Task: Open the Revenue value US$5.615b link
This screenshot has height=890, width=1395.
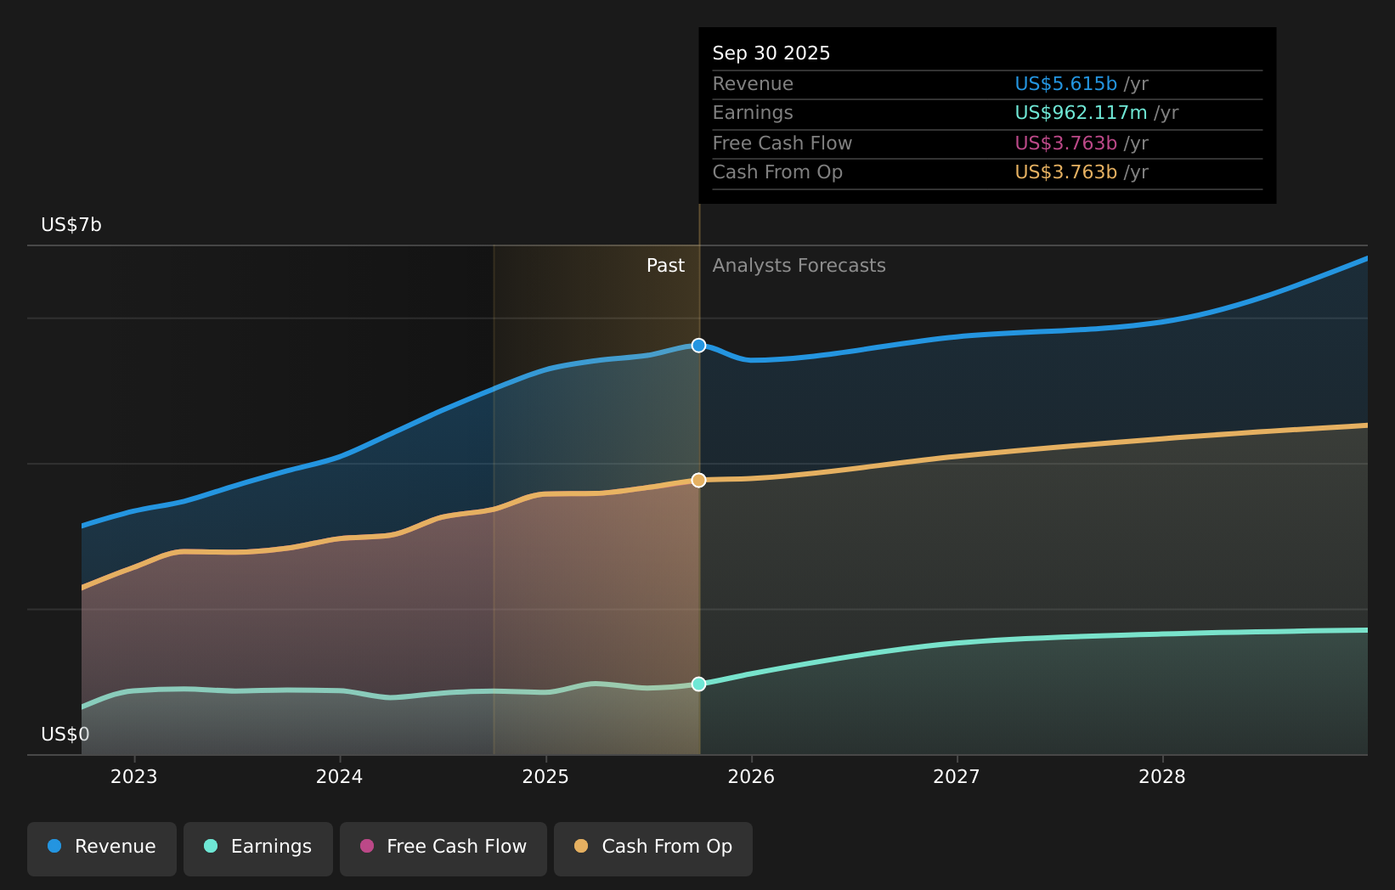Action: (1065, 83)
